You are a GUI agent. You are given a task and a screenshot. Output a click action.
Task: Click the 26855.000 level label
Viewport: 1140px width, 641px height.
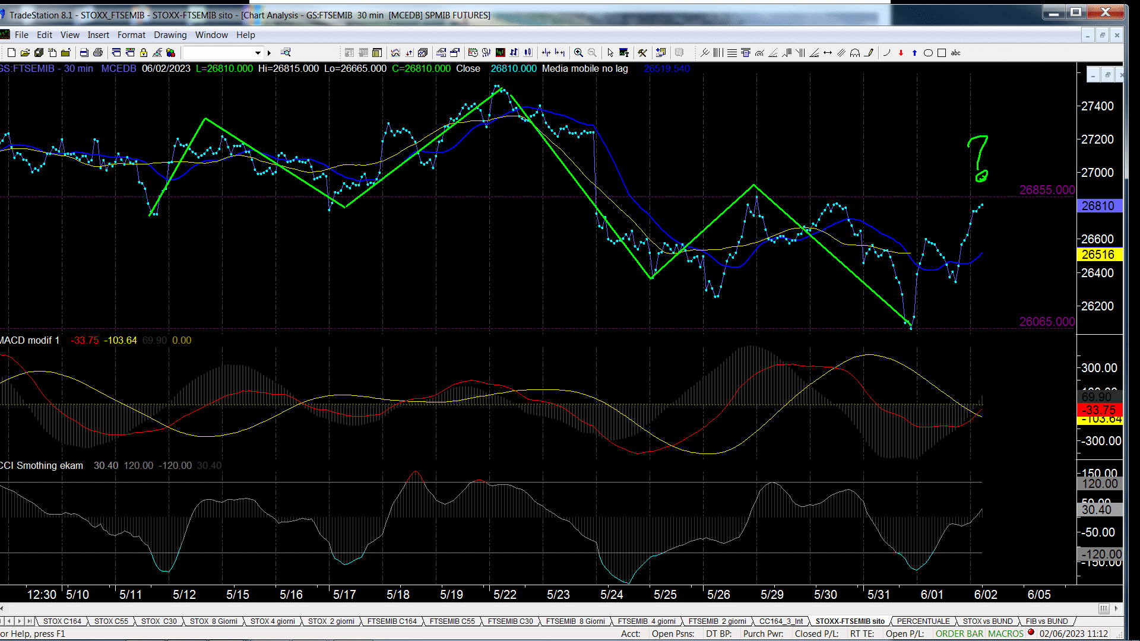pos(1047,190)
